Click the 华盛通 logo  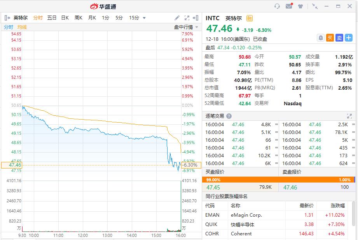click(103, 6)
